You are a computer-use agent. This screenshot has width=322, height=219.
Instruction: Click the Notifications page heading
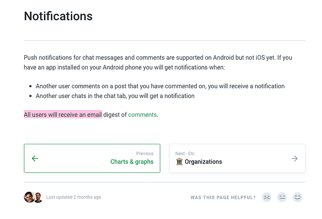(x=58, y=16)
